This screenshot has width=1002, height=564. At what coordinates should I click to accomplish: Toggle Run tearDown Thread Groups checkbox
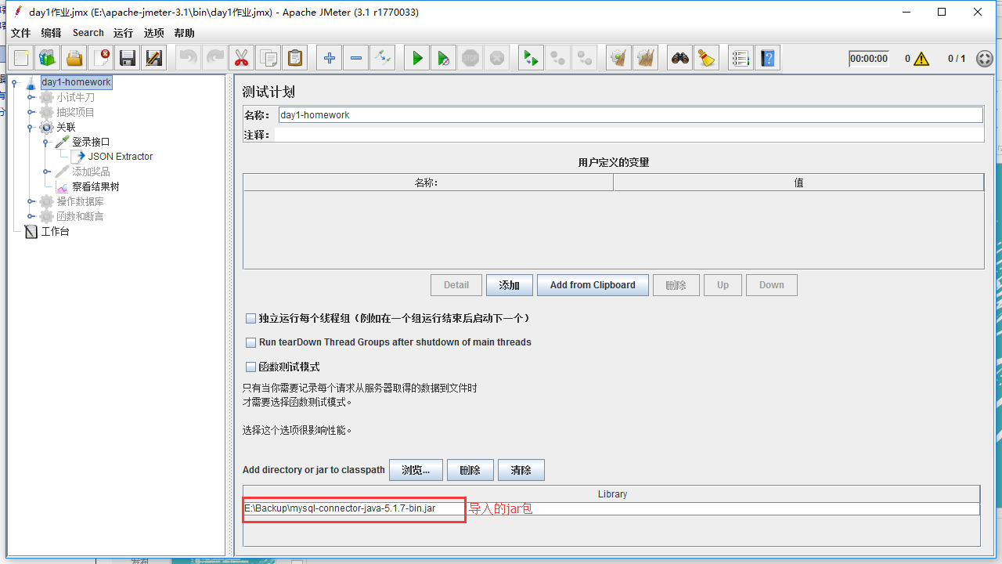(251, 342)
